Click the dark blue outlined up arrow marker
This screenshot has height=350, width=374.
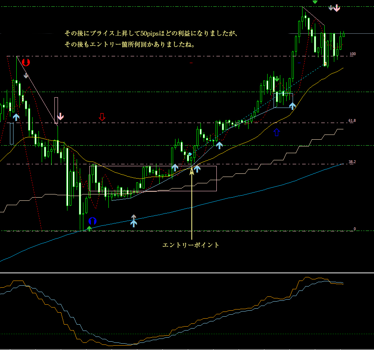point(276,132)
